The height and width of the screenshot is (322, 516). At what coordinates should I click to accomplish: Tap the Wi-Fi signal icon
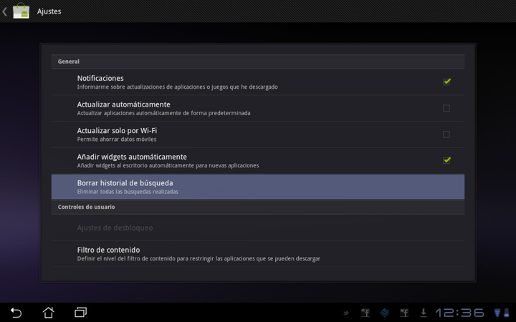pos(497,313)
